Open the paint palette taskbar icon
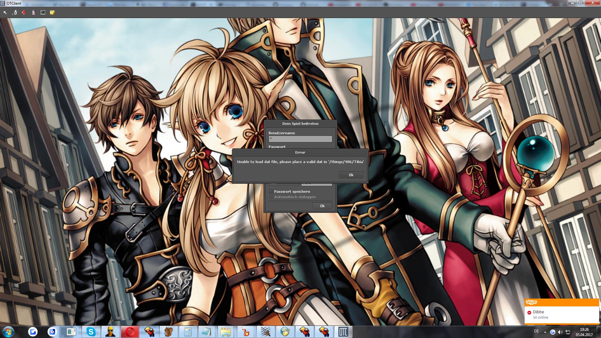The image size is (601, 338). [x=285, y=332]
